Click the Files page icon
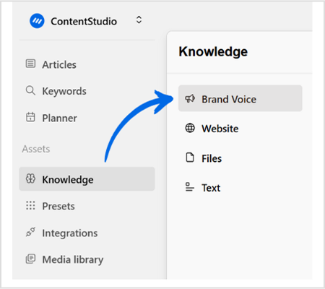Image resolution: width=325 pixels, height=289 pixels. pos(190,158)
